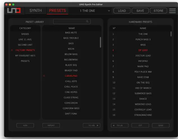Click the hardware presets scrollbar

coord(171,34)
